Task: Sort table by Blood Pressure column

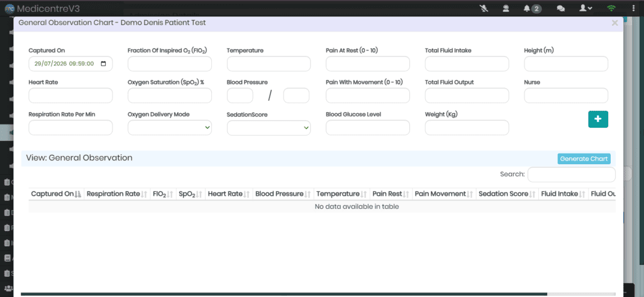Action: tap(283, 194)
